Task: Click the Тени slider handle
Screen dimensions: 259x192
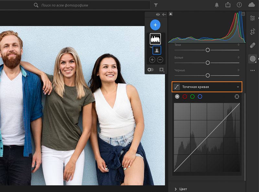Action: 208,50
